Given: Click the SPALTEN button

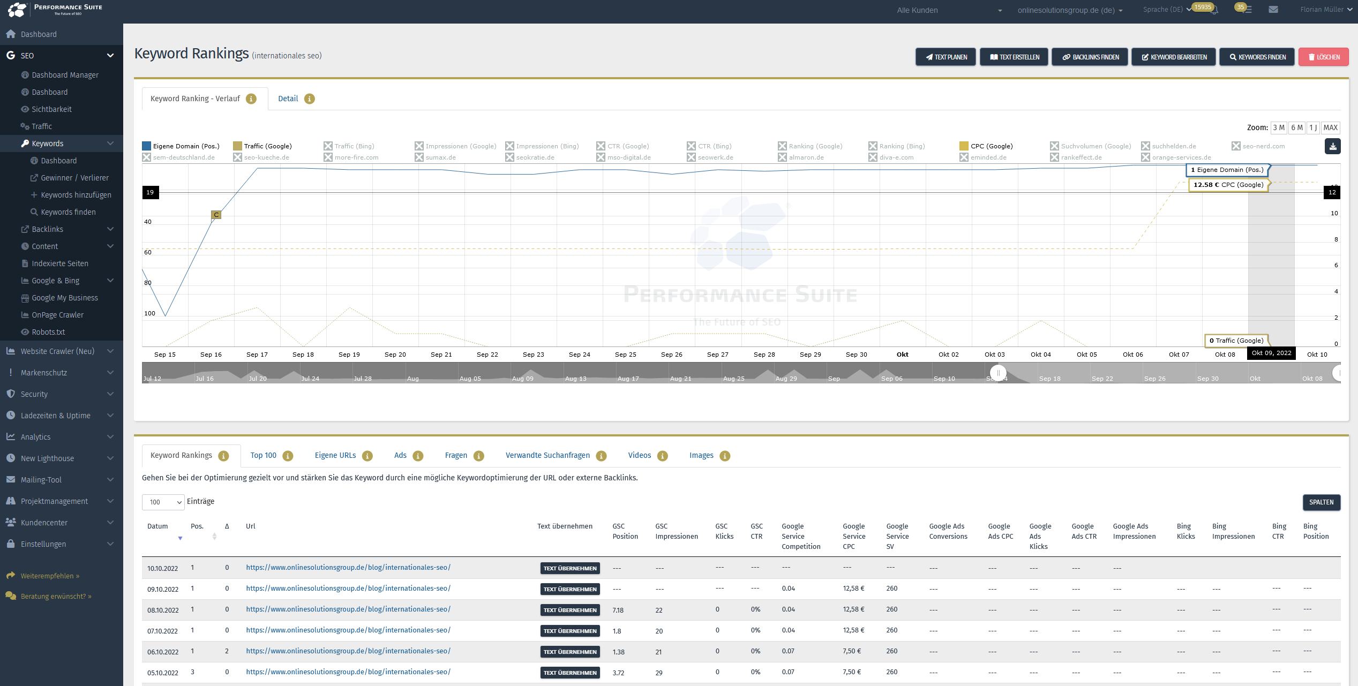Looking at the screenshot, I should (x=1322, y=502).
